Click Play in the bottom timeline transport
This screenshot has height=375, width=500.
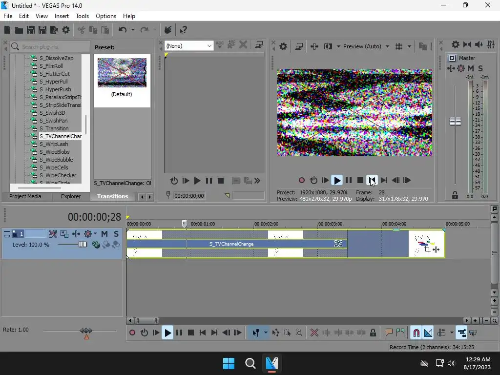click(167, 333)
